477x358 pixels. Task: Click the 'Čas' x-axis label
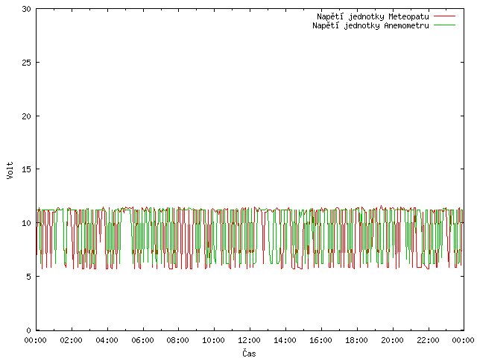point(249,353)
